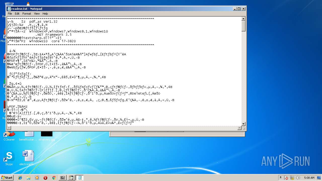Viewport: 322px width, 181px height.
Task: Open the volume speaker tray icon
Action: (298, 178)
